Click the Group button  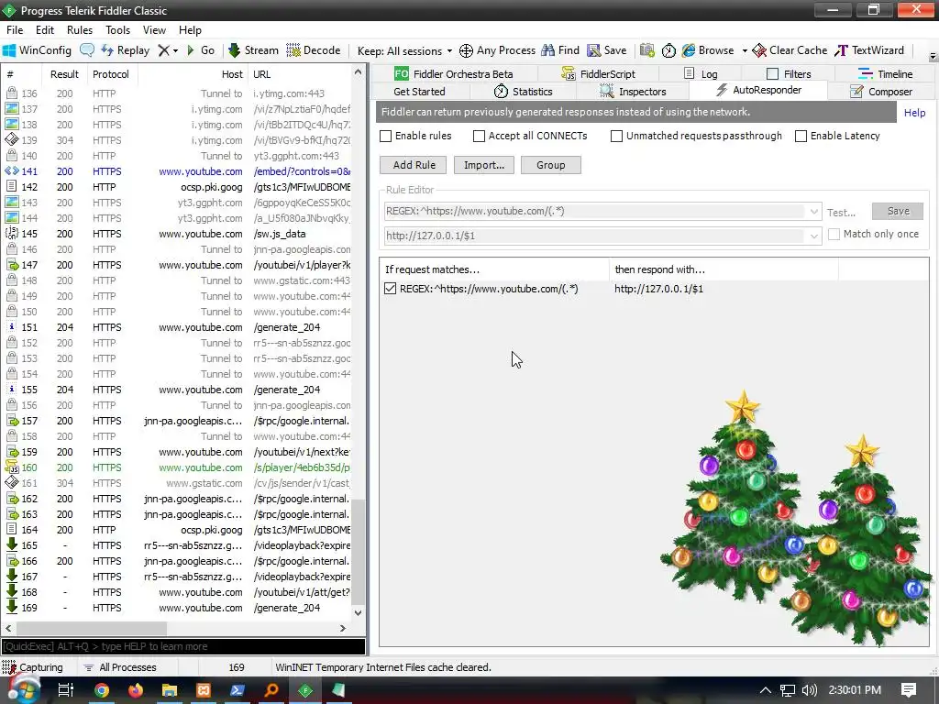pyautogui.click(x=550, y=165)
